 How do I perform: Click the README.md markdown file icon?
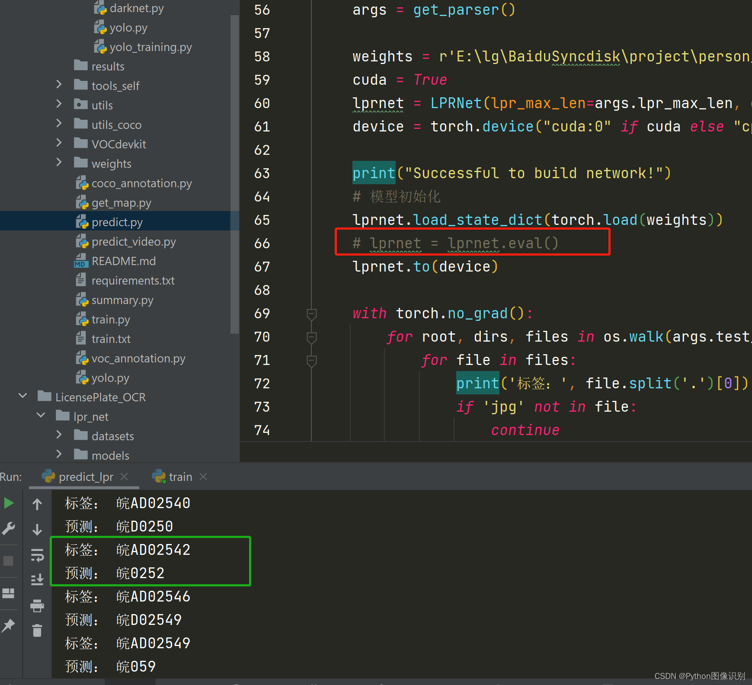pyautogui.click(x=81, y=261)
